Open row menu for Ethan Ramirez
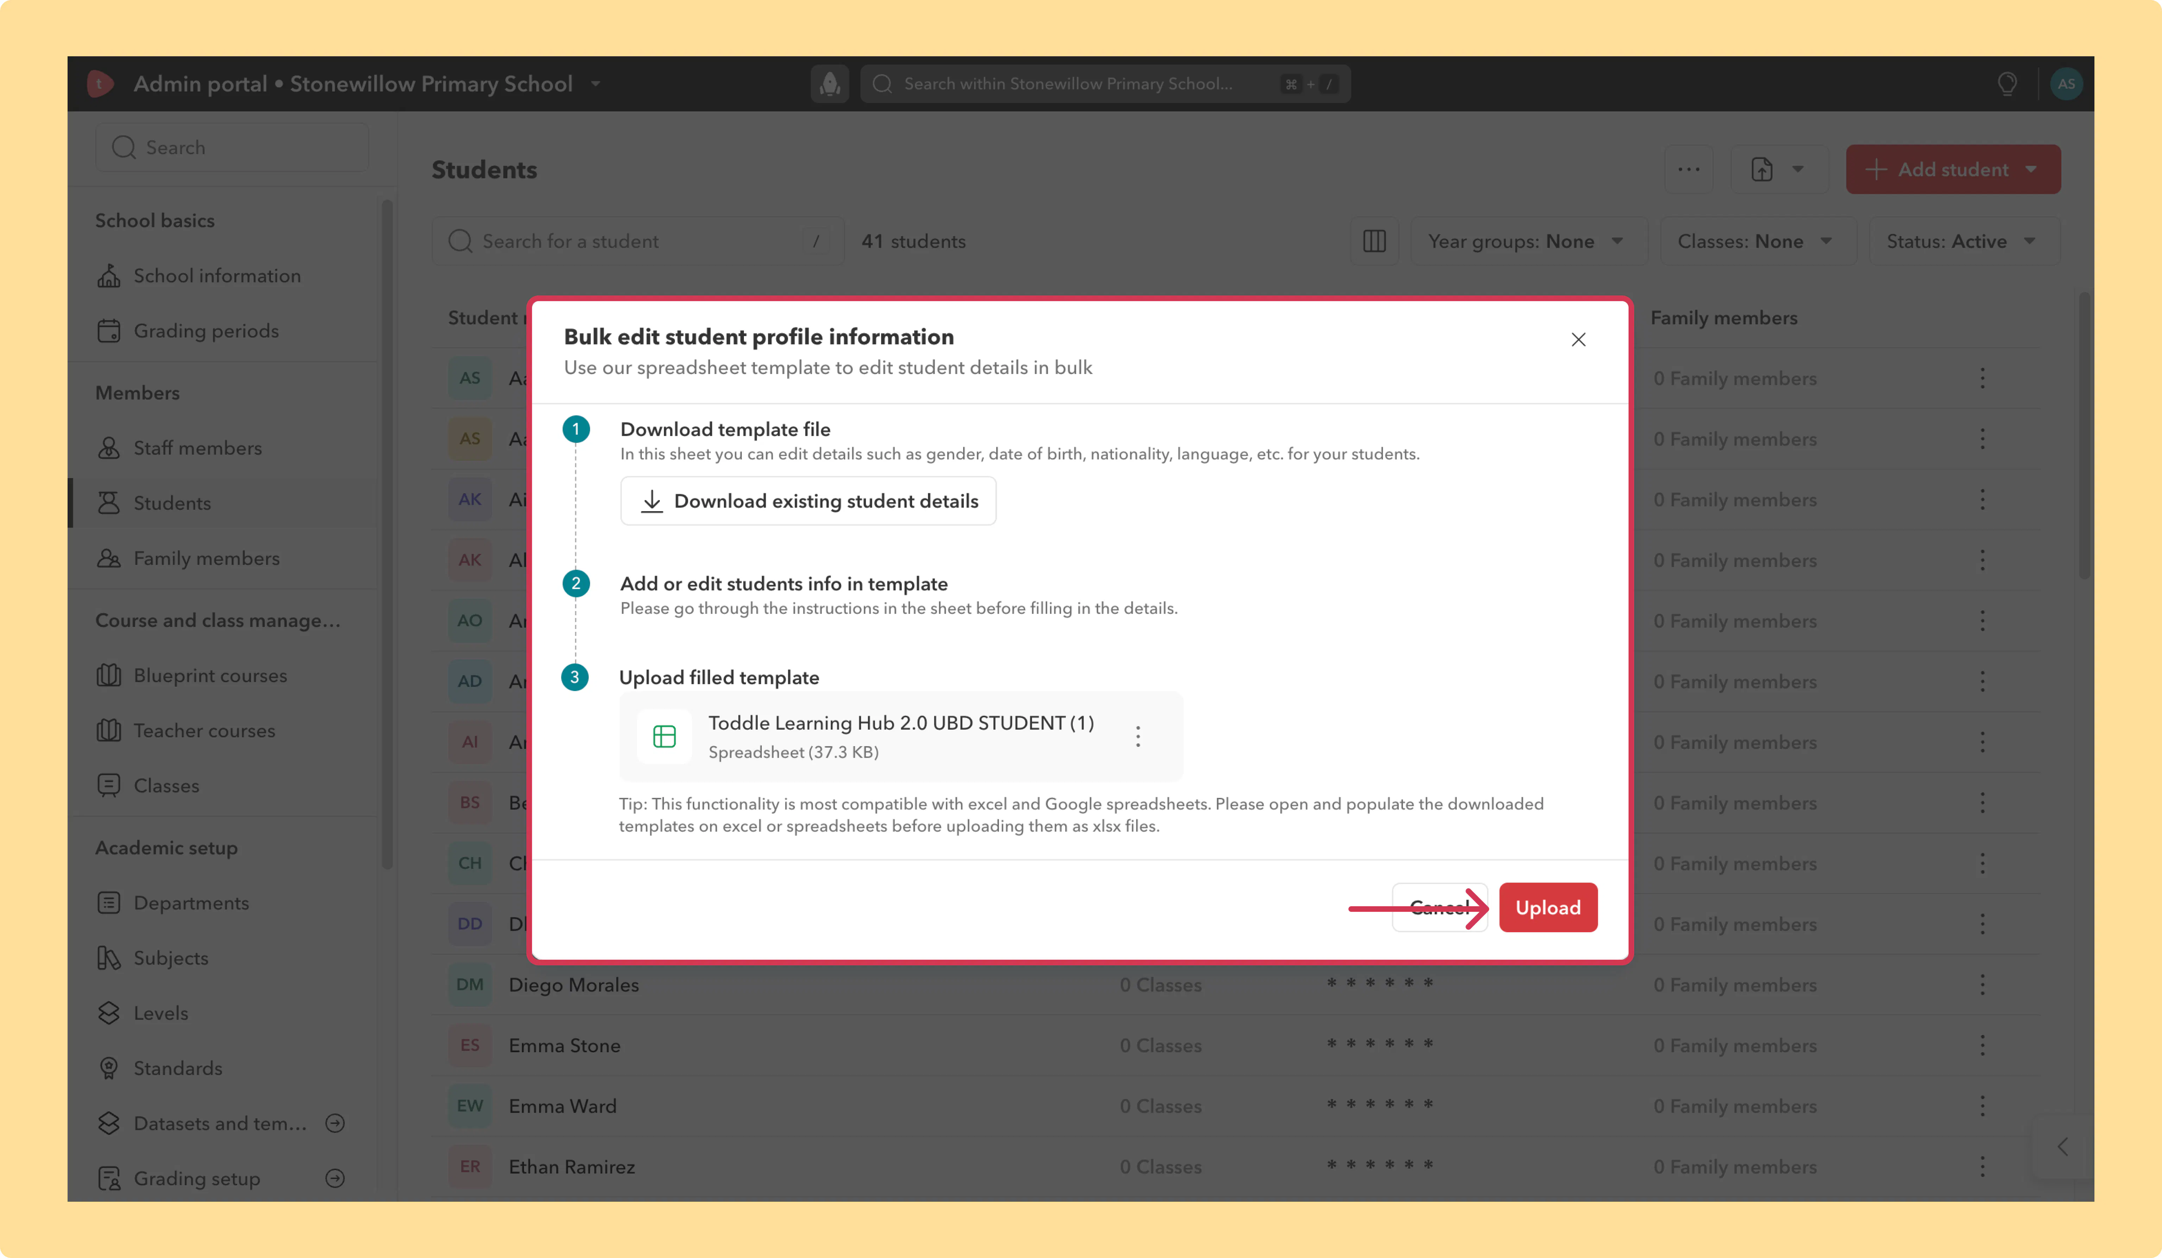2162x1258 pixels. pyautogui.click(x=1982, y=1167)
